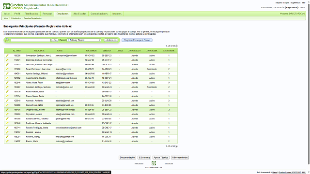The height and width of the screenshot is (174, 310).
Task: Sort by the Apertura column
Action: [107, 50]
